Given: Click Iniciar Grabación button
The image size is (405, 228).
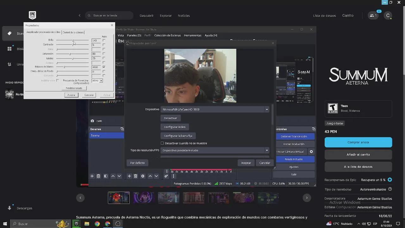Looking at the screenshot, I should pos(294,144).
